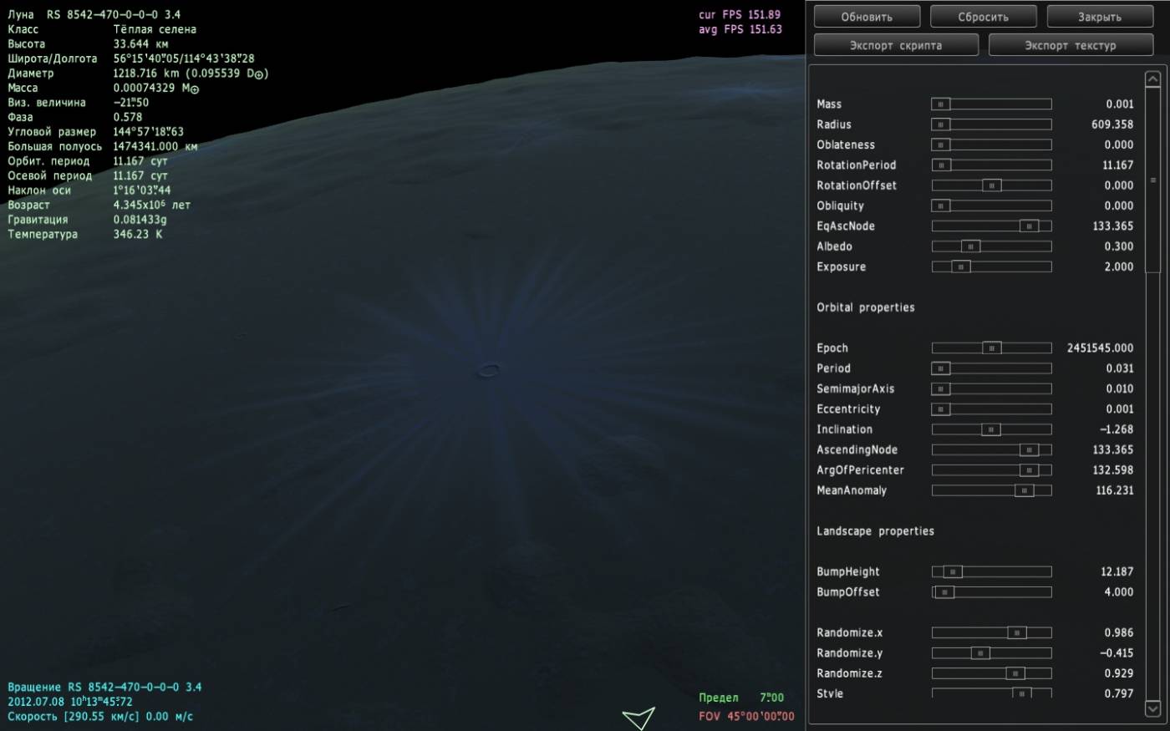Click the RotationOffset slider handle
This screenshot has width=1170, height=731.
(x=991, y=185)
